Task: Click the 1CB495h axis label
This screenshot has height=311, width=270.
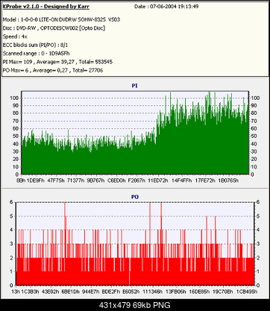Action: pos(247,292)
